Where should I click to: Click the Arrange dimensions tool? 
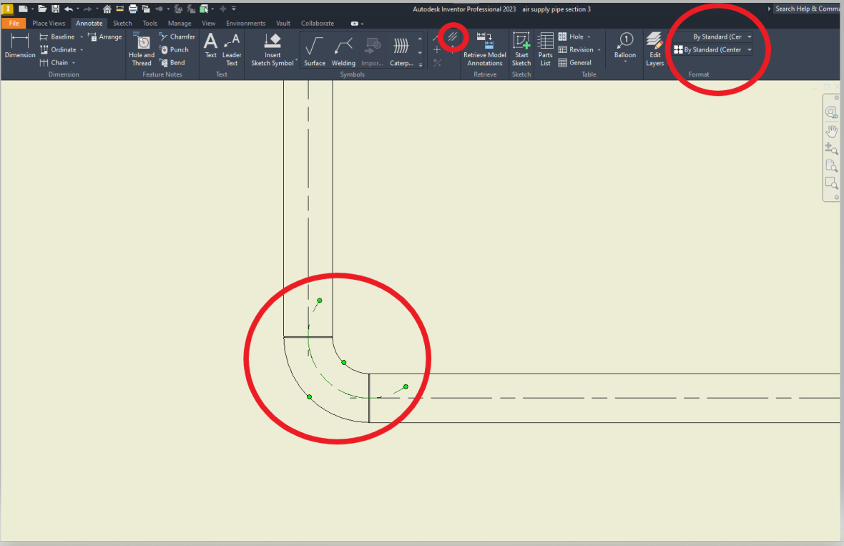[105, 36]
